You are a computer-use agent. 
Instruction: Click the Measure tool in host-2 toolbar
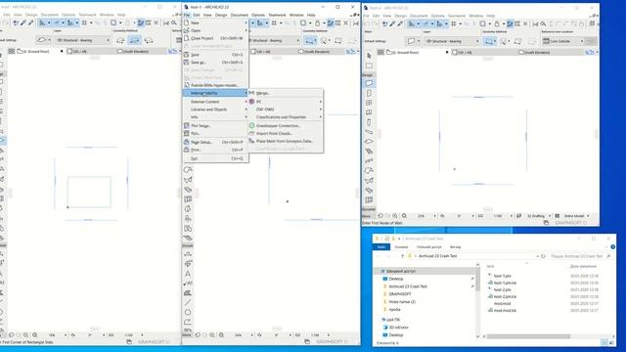pos(535,23)
